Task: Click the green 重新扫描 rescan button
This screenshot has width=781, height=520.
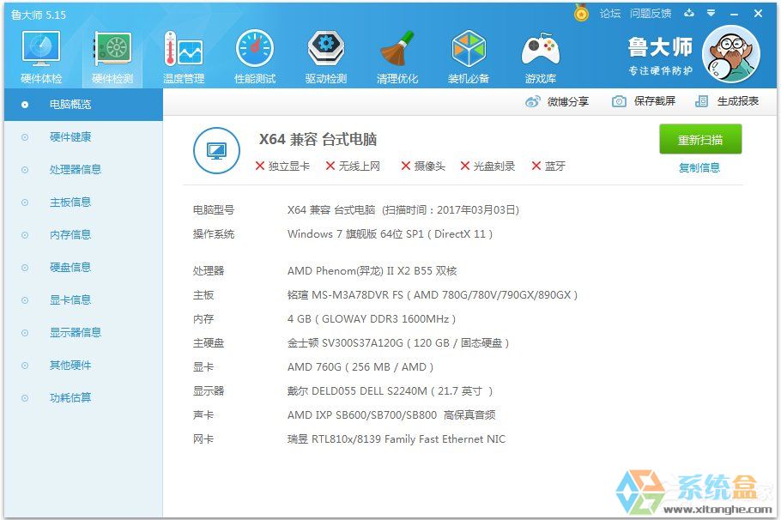Action: (700, 140)
